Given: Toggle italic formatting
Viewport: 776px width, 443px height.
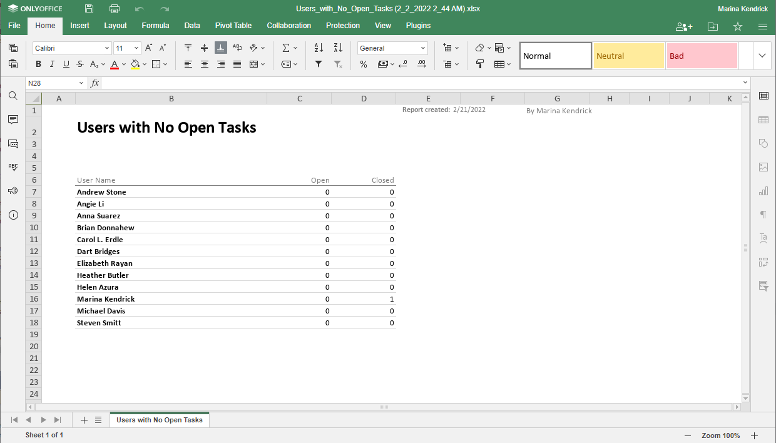Looking at the screenshot, I should [52, 64].
